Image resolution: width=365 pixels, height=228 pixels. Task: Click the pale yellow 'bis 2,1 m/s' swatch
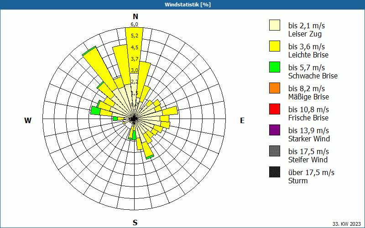(x=275, y=25)
